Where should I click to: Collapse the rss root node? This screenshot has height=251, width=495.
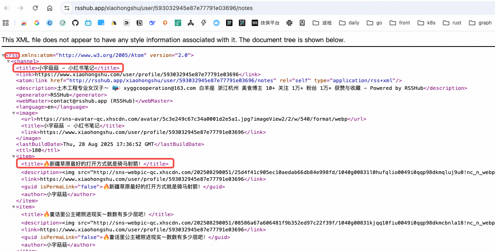(4, 55)
